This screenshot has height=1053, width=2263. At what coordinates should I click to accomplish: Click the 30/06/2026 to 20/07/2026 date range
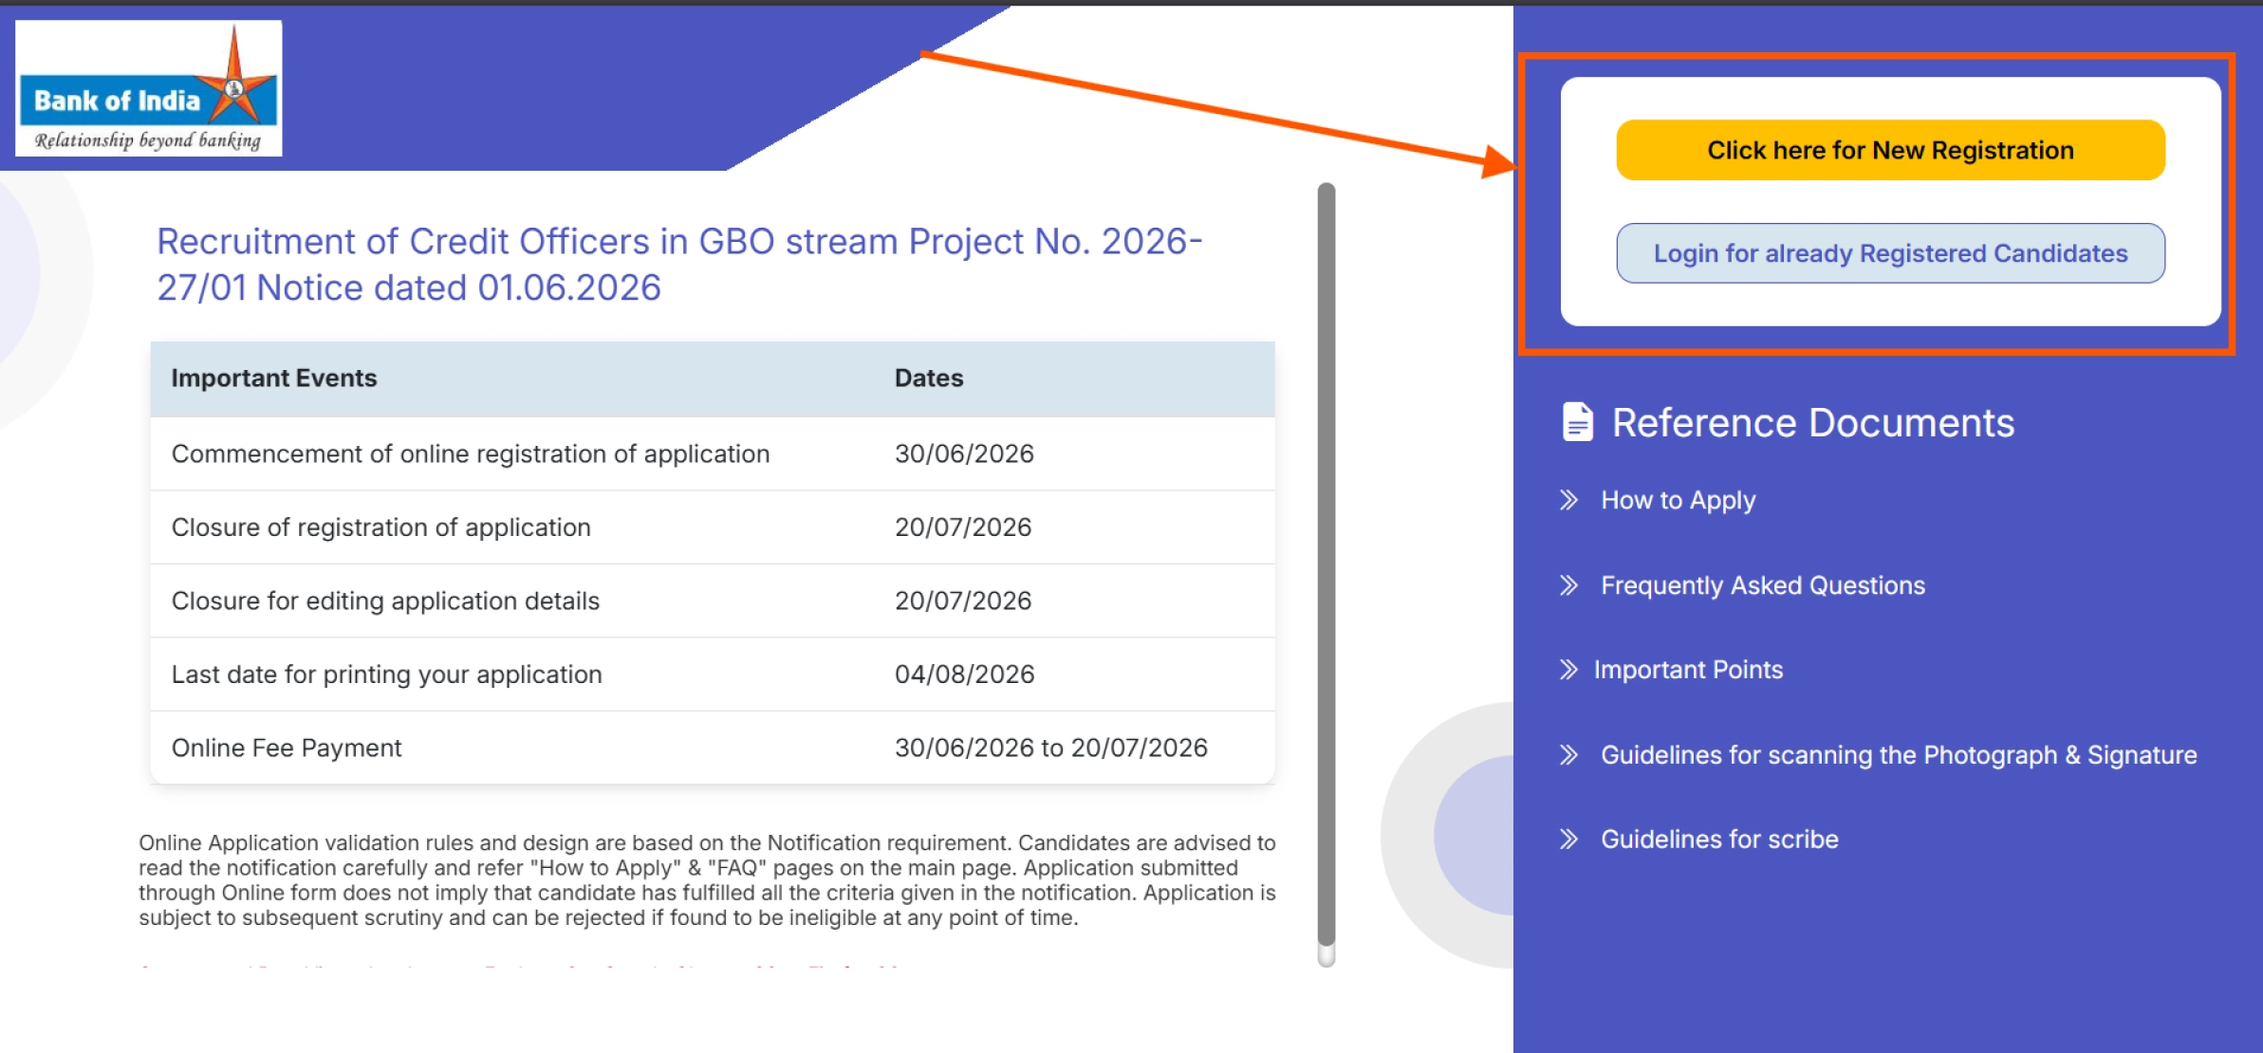[1051, 748]
